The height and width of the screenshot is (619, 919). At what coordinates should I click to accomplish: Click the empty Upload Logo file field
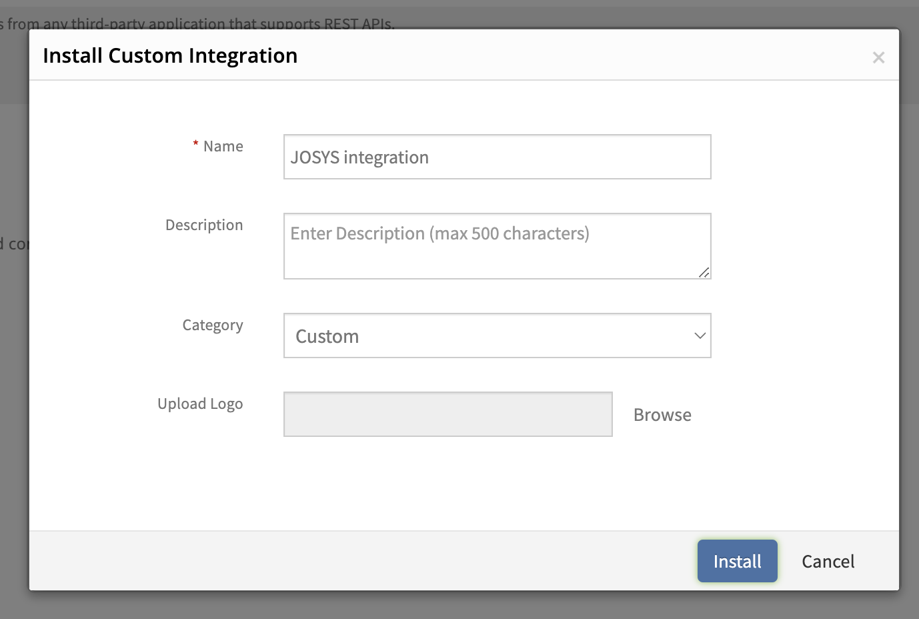tap(447, 414)
